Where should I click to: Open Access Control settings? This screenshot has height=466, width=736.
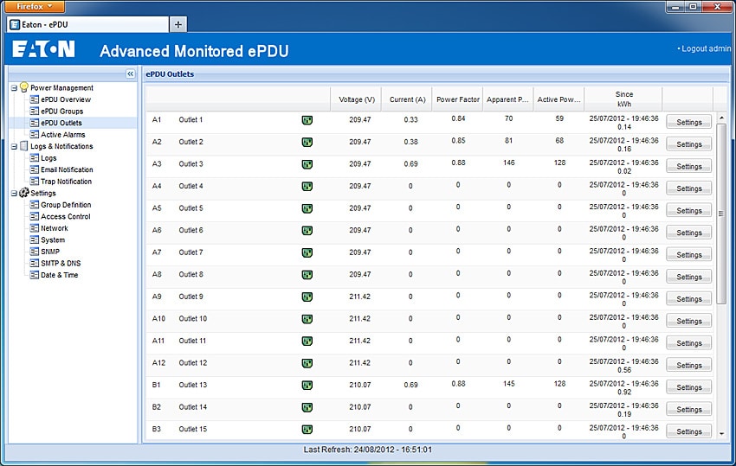(x=66, y=217)
